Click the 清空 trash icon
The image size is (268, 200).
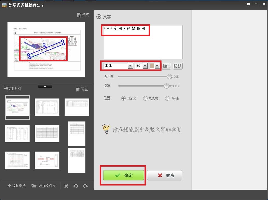pyautogui.click(x=78, y=89)
